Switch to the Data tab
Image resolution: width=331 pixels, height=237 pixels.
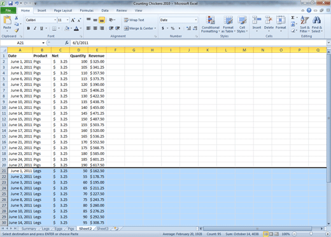(x=105, y=10)
